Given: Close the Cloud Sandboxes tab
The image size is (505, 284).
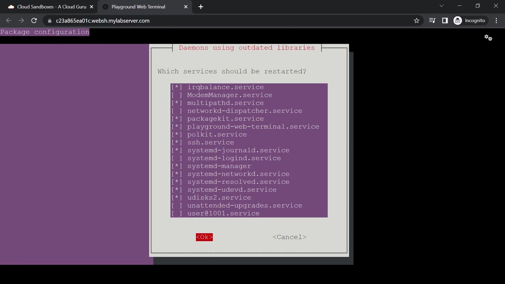Looking at the screenshot, I should click(x=91, y=7).
